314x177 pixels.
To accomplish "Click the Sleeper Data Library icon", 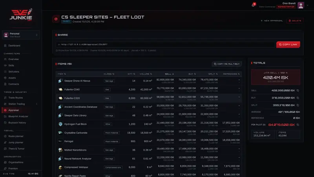I will (60, 115).
